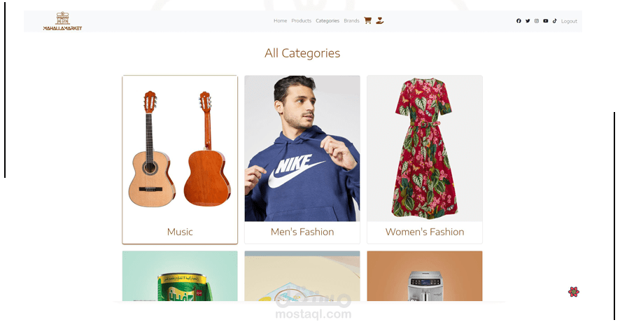Open the Music category guitar image

point(180,148)
